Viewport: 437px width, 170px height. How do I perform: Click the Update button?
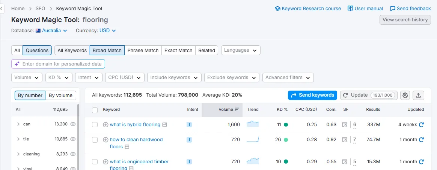tap(368, 95)
